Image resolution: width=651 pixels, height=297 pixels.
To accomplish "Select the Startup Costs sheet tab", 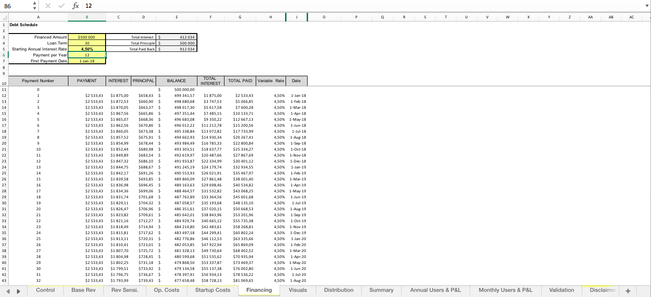I will pos(213,290).
